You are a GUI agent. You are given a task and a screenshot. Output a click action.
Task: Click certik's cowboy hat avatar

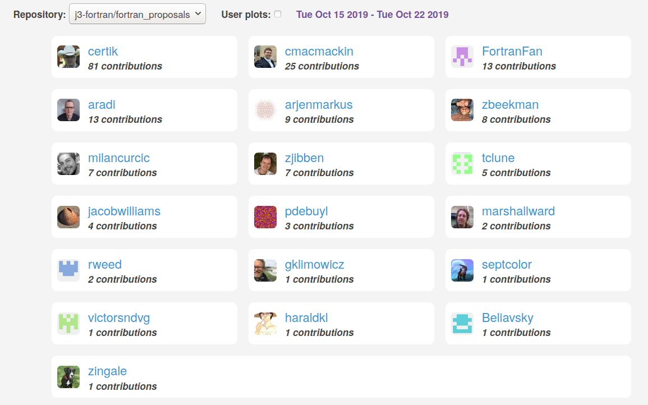(68, 57)
